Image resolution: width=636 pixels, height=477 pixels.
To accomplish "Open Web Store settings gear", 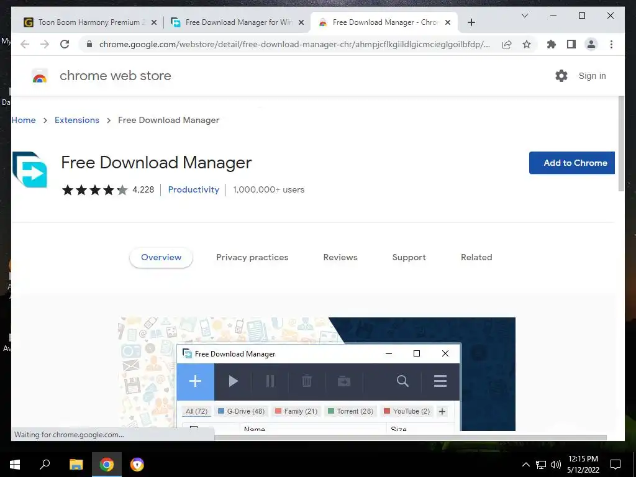I will (561, 76).
